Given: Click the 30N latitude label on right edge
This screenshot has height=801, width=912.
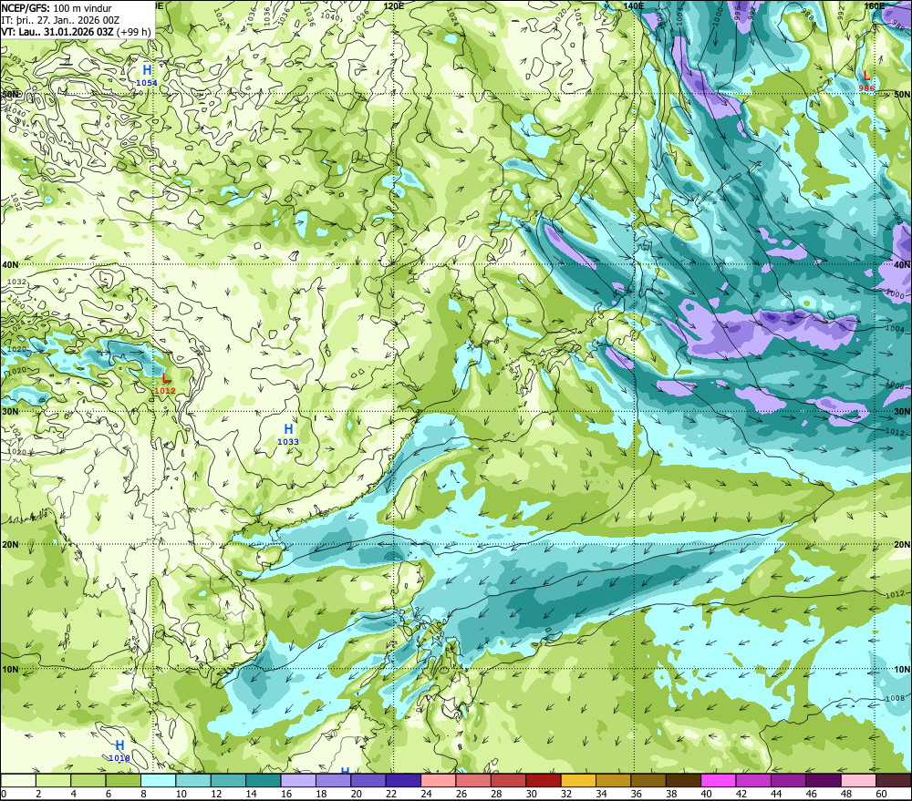Looking at the screenshot, I should coord(902,412).
